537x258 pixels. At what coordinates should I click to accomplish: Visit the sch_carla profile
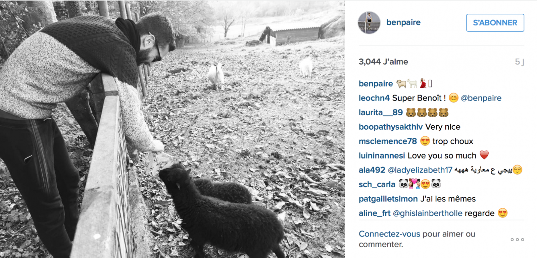(377, 185)
